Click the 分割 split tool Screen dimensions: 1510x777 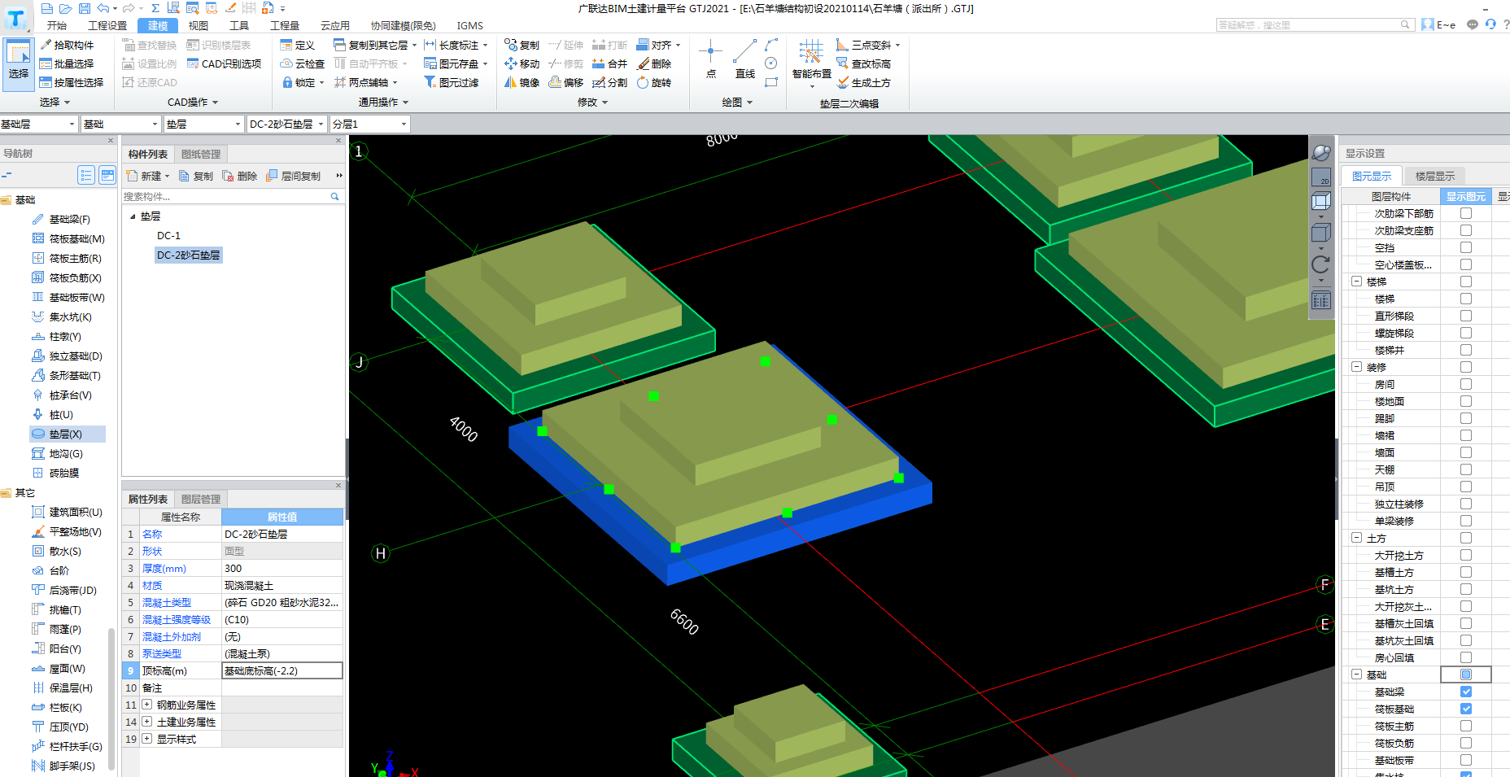click(x=609, y=82)
